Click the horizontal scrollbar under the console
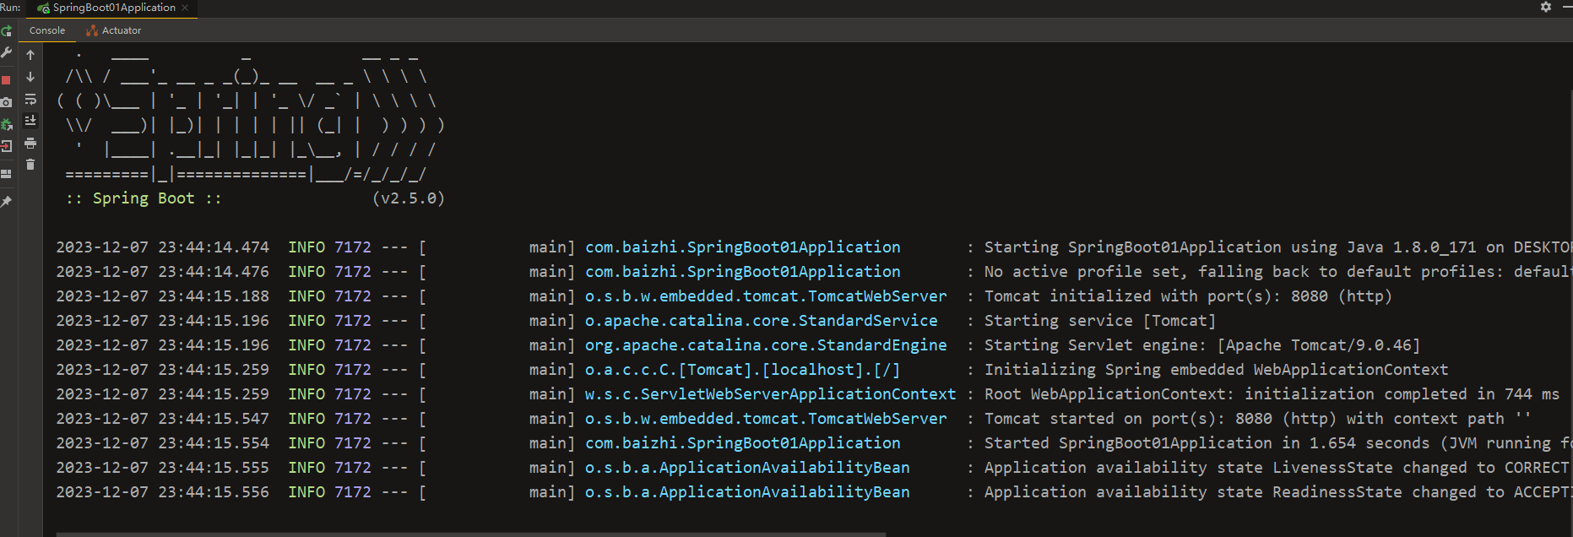 click(471, 534)
